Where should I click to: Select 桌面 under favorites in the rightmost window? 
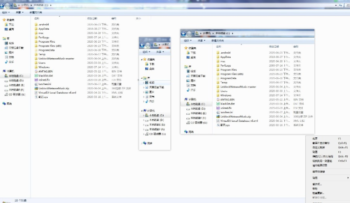tap(193, 57)
